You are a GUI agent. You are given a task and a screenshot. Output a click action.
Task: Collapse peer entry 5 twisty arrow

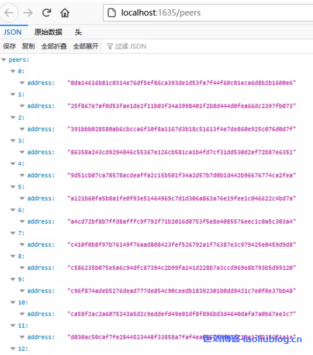click(x=13, y=187)
